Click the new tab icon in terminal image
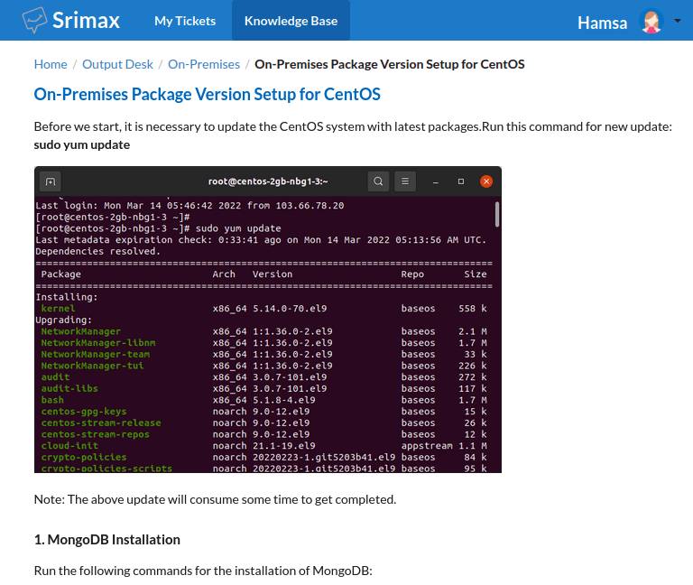 coord(51,181)
